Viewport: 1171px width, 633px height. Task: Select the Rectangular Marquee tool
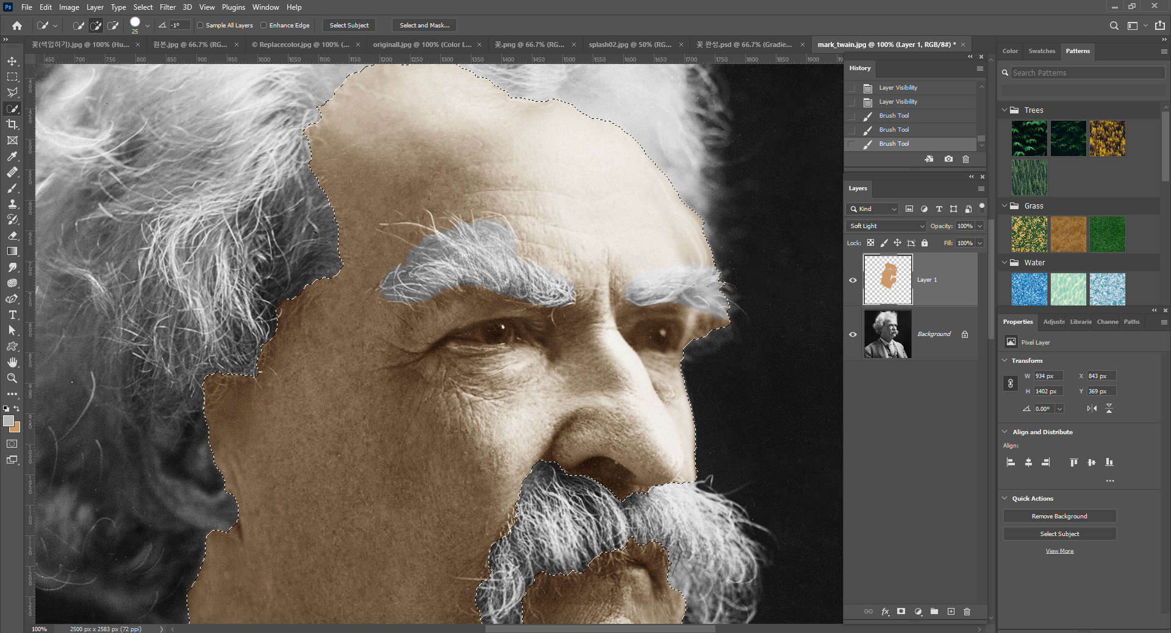coord(12,77)
